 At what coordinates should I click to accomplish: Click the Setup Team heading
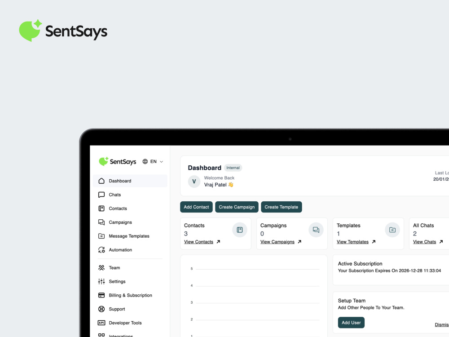click(352, 300)
